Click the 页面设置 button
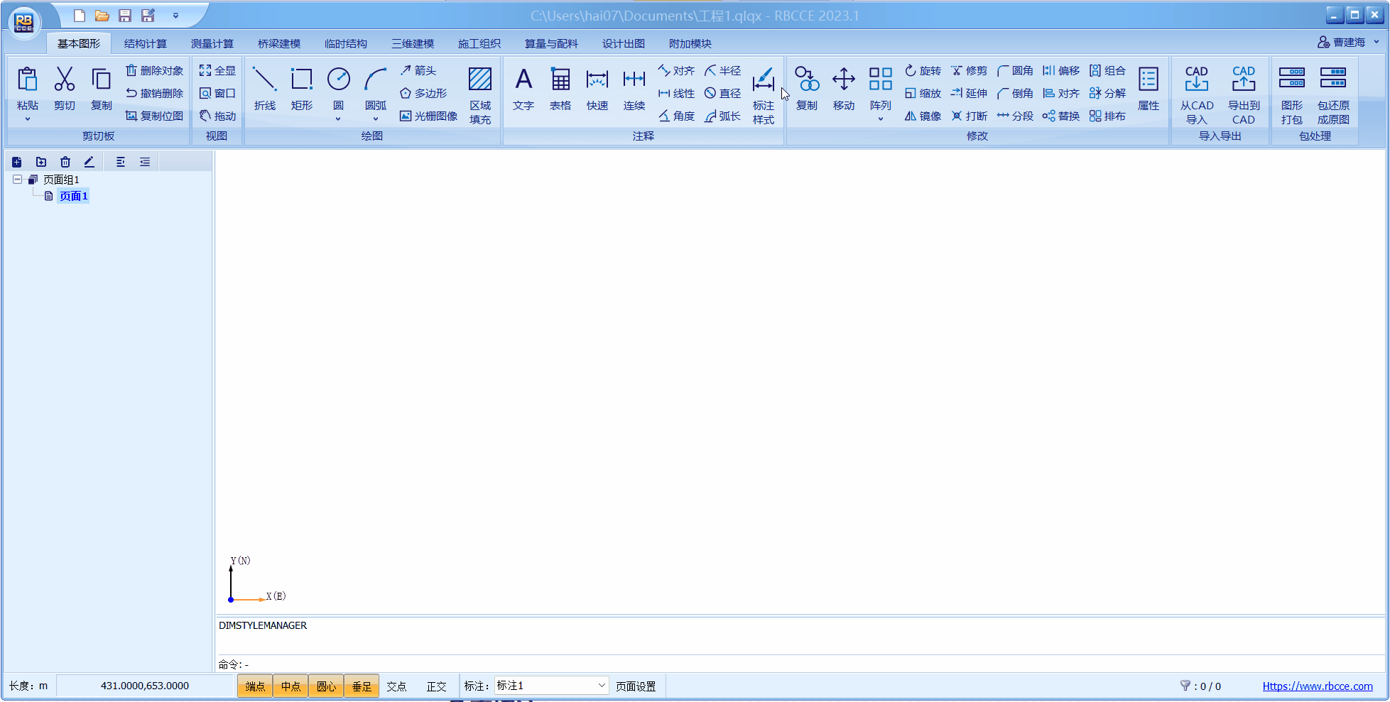The width and height of the screenshot is (1390, 702). coord(636,686)
